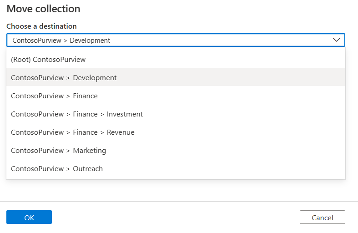The height and width of the screenshot is (233, 358).
Task: Choose ContosoPurview > Development in list
Action: point(176,78)
